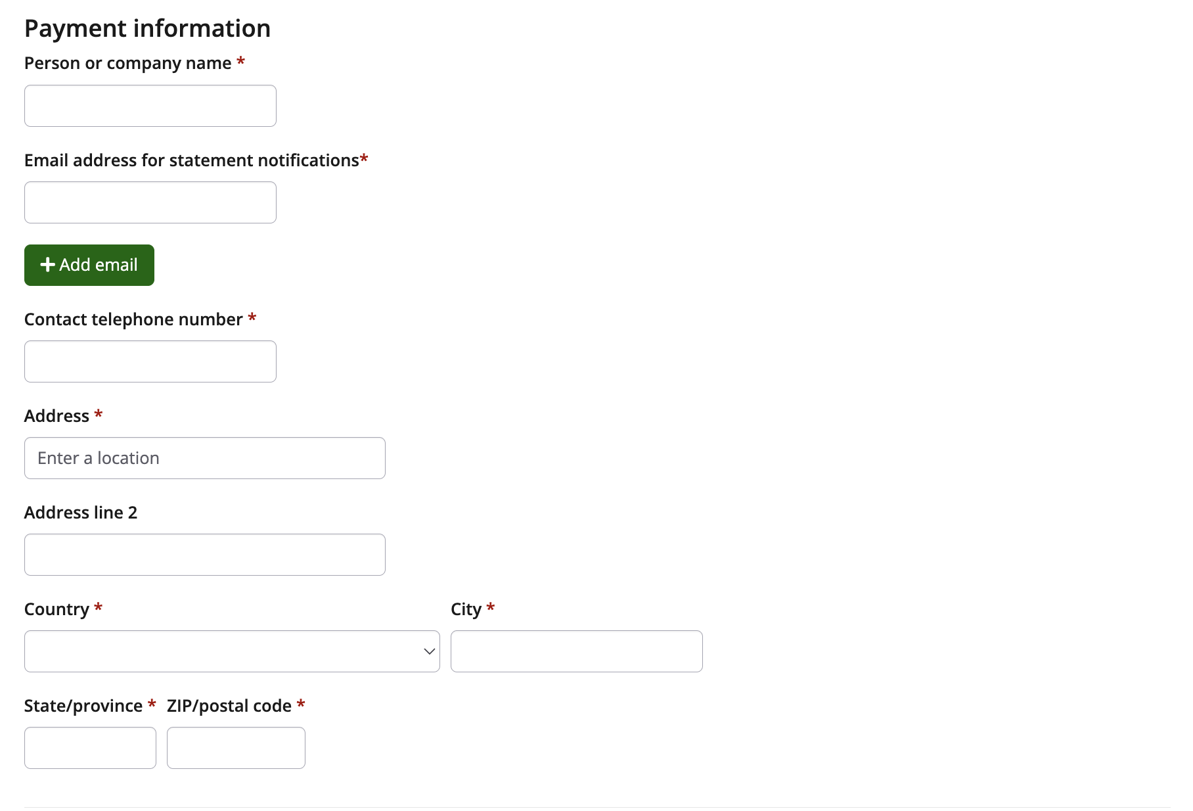1193x811 pixels.
Task: Click the 'Contact telephone number' label
Action: (133, 319)
